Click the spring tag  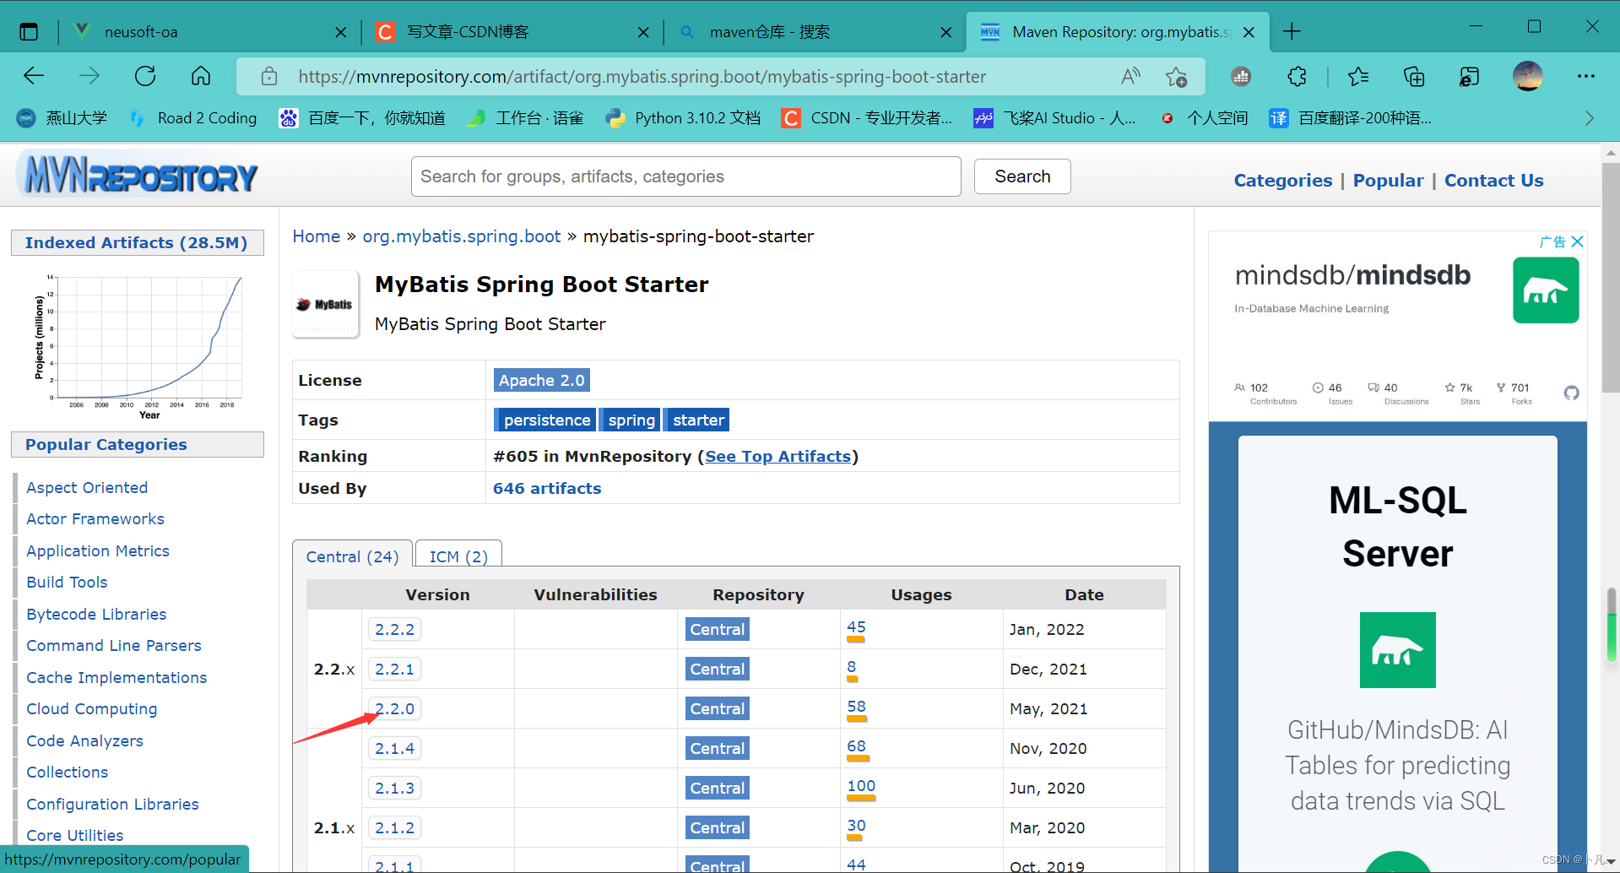(x=631, y=420)
